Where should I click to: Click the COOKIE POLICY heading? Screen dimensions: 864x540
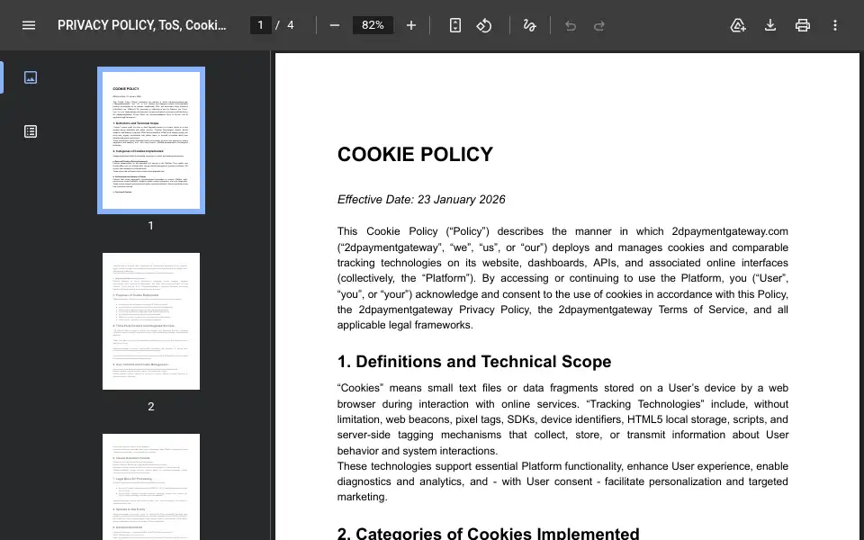tap(415, 154)
